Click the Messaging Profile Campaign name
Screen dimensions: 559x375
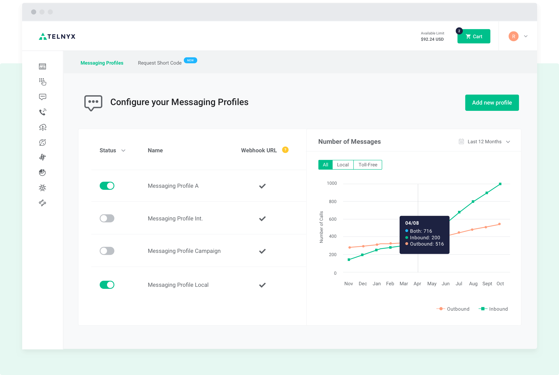pyautogui.click(x=184, y=251)
